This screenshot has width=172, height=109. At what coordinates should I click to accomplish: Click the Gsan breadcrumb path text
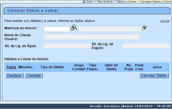click(129, 2)
